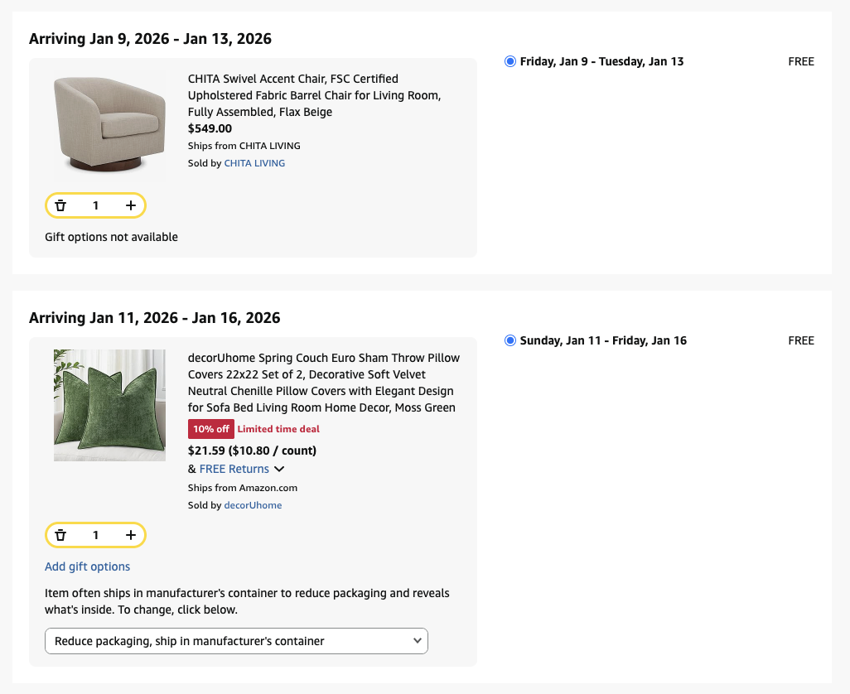Image resolution: width=850 pixels, height=694 pixels.
Task: Open the green pillow covers thumbnail
Action: pyautogui.click(x=109, y=405)
